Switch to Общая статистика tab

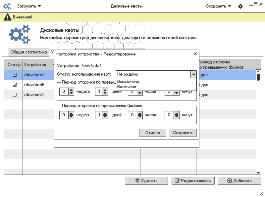pos(29,52)
